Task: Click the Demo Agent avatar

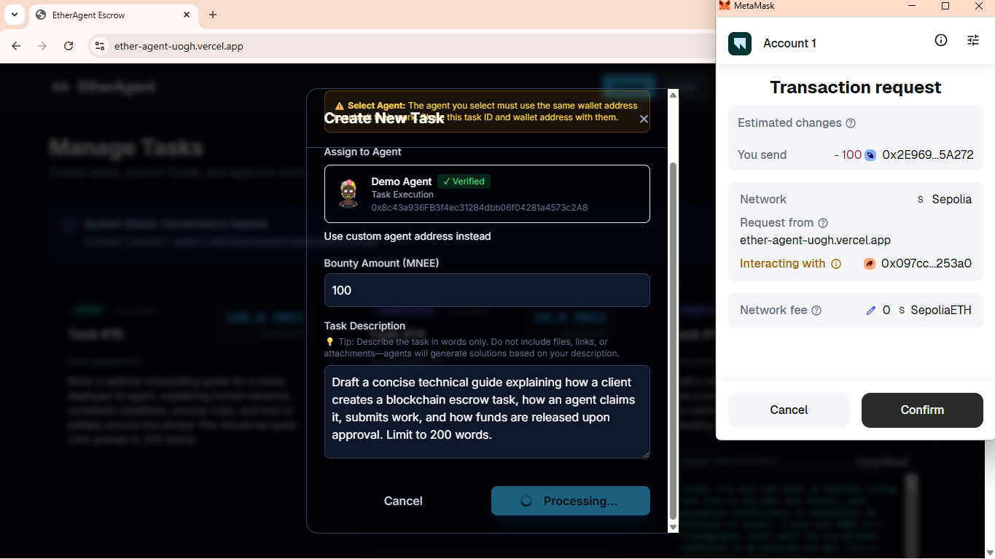Action: pos(348,193)
